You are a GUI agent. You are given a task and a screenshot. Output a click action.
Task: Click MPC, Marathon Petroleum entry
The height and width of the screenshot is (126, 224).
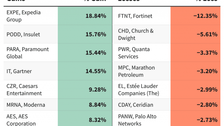tap(136, 71)
